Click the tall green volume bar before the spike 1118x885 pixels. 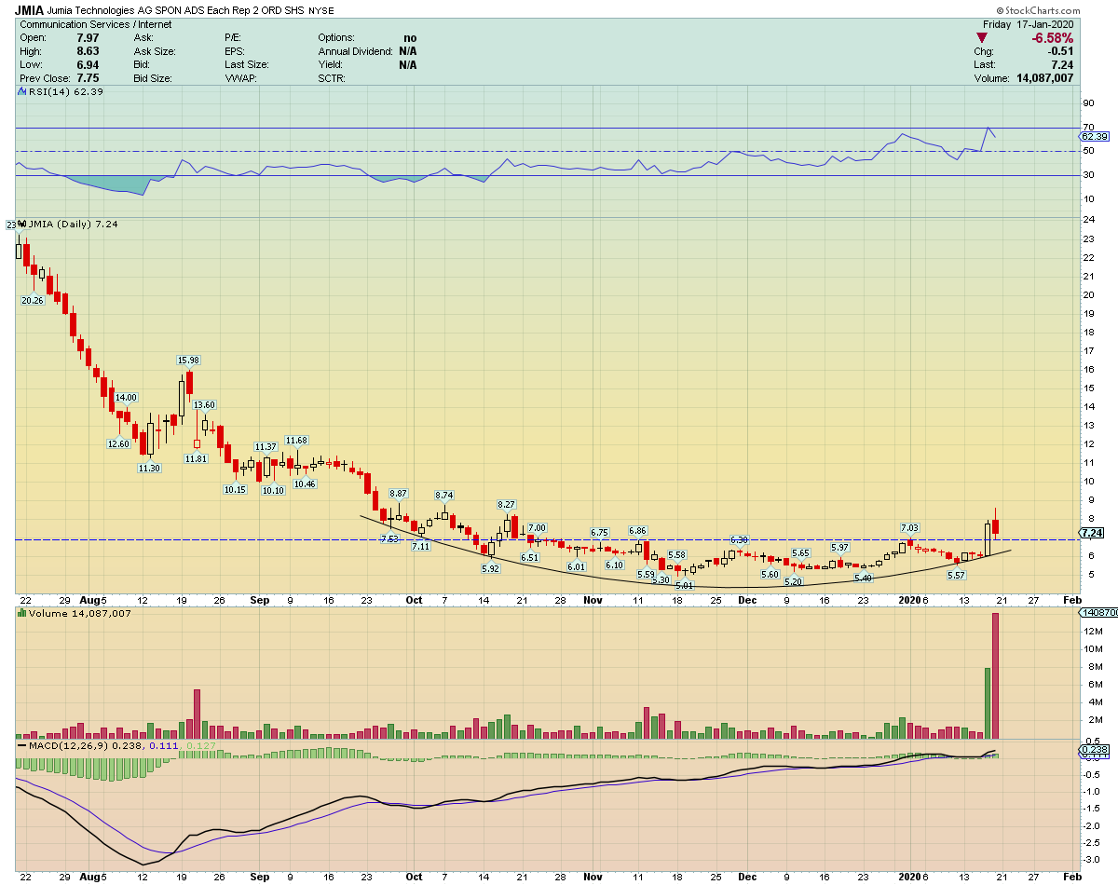988,703
